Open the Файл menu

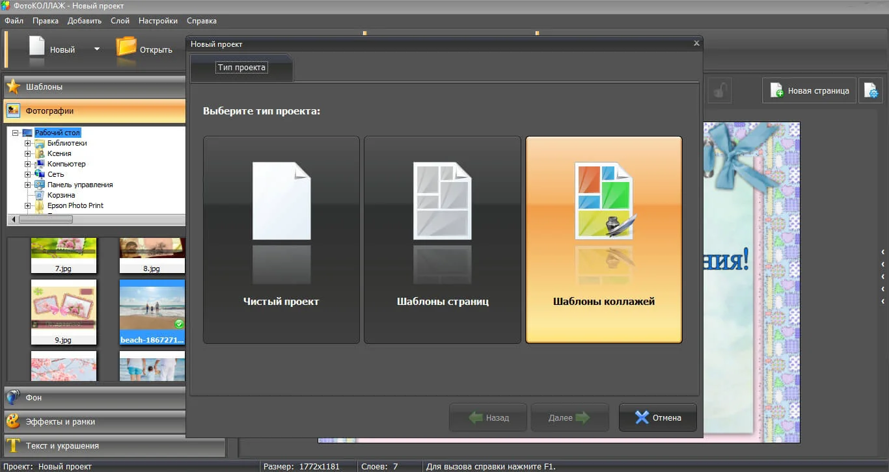click(x=14, y=21)
